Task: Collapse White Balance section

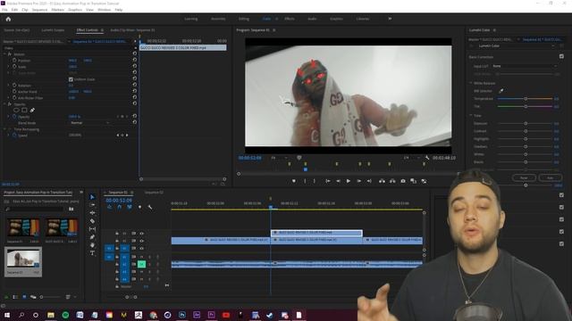Action: (471, 83)
